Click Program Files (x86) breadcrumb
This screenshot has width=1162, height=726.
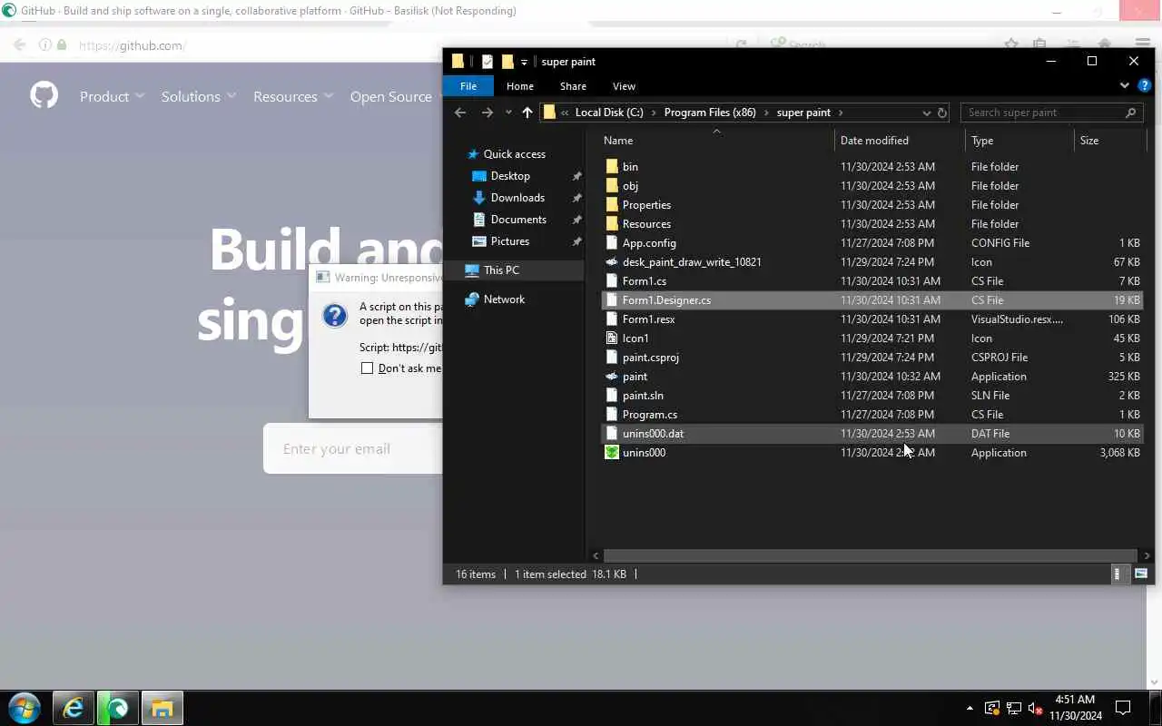[x=710, y=113]
